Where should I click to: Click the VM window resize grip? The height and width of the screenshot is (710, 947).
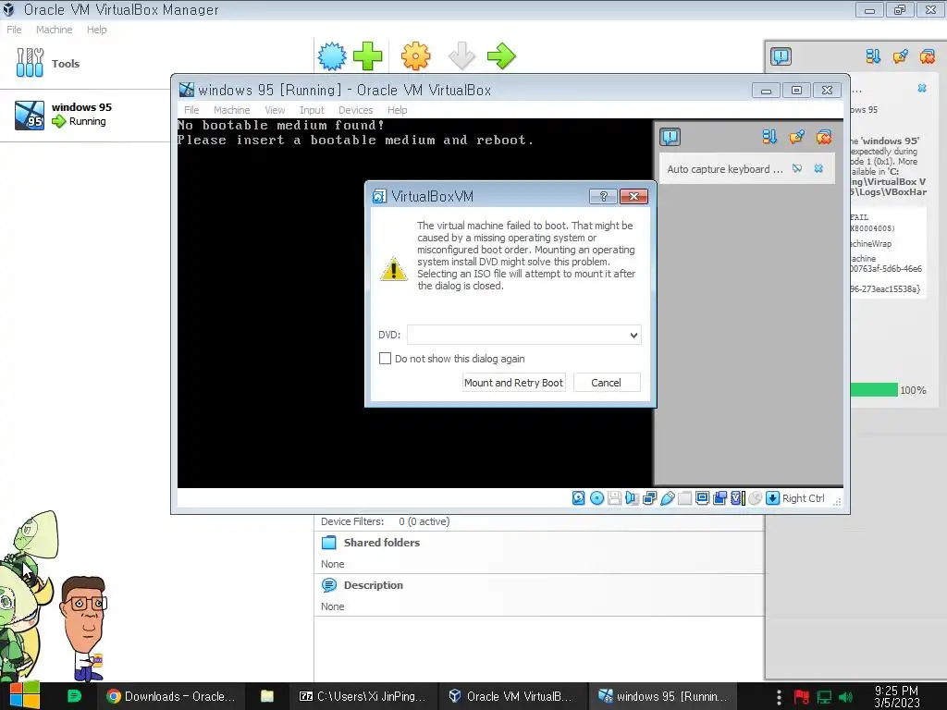(x=837, y=501)
